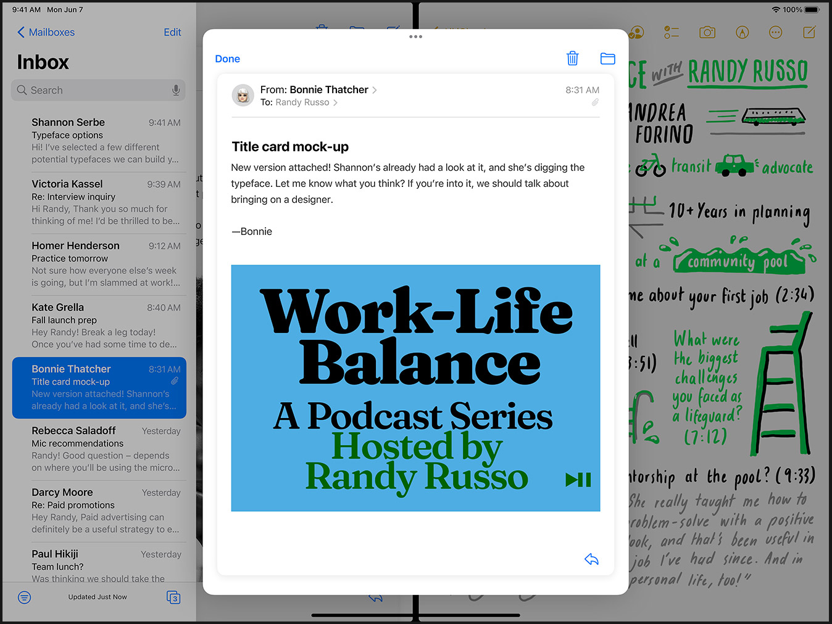Image resolution: width=832 pixels, height=624 pixels.
Task: Tap Updated Just Now status text
Action: tap(98, 597)
